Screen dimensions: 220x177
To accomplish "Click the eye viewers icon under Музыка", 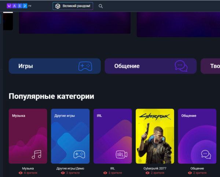I will point(21,173).
